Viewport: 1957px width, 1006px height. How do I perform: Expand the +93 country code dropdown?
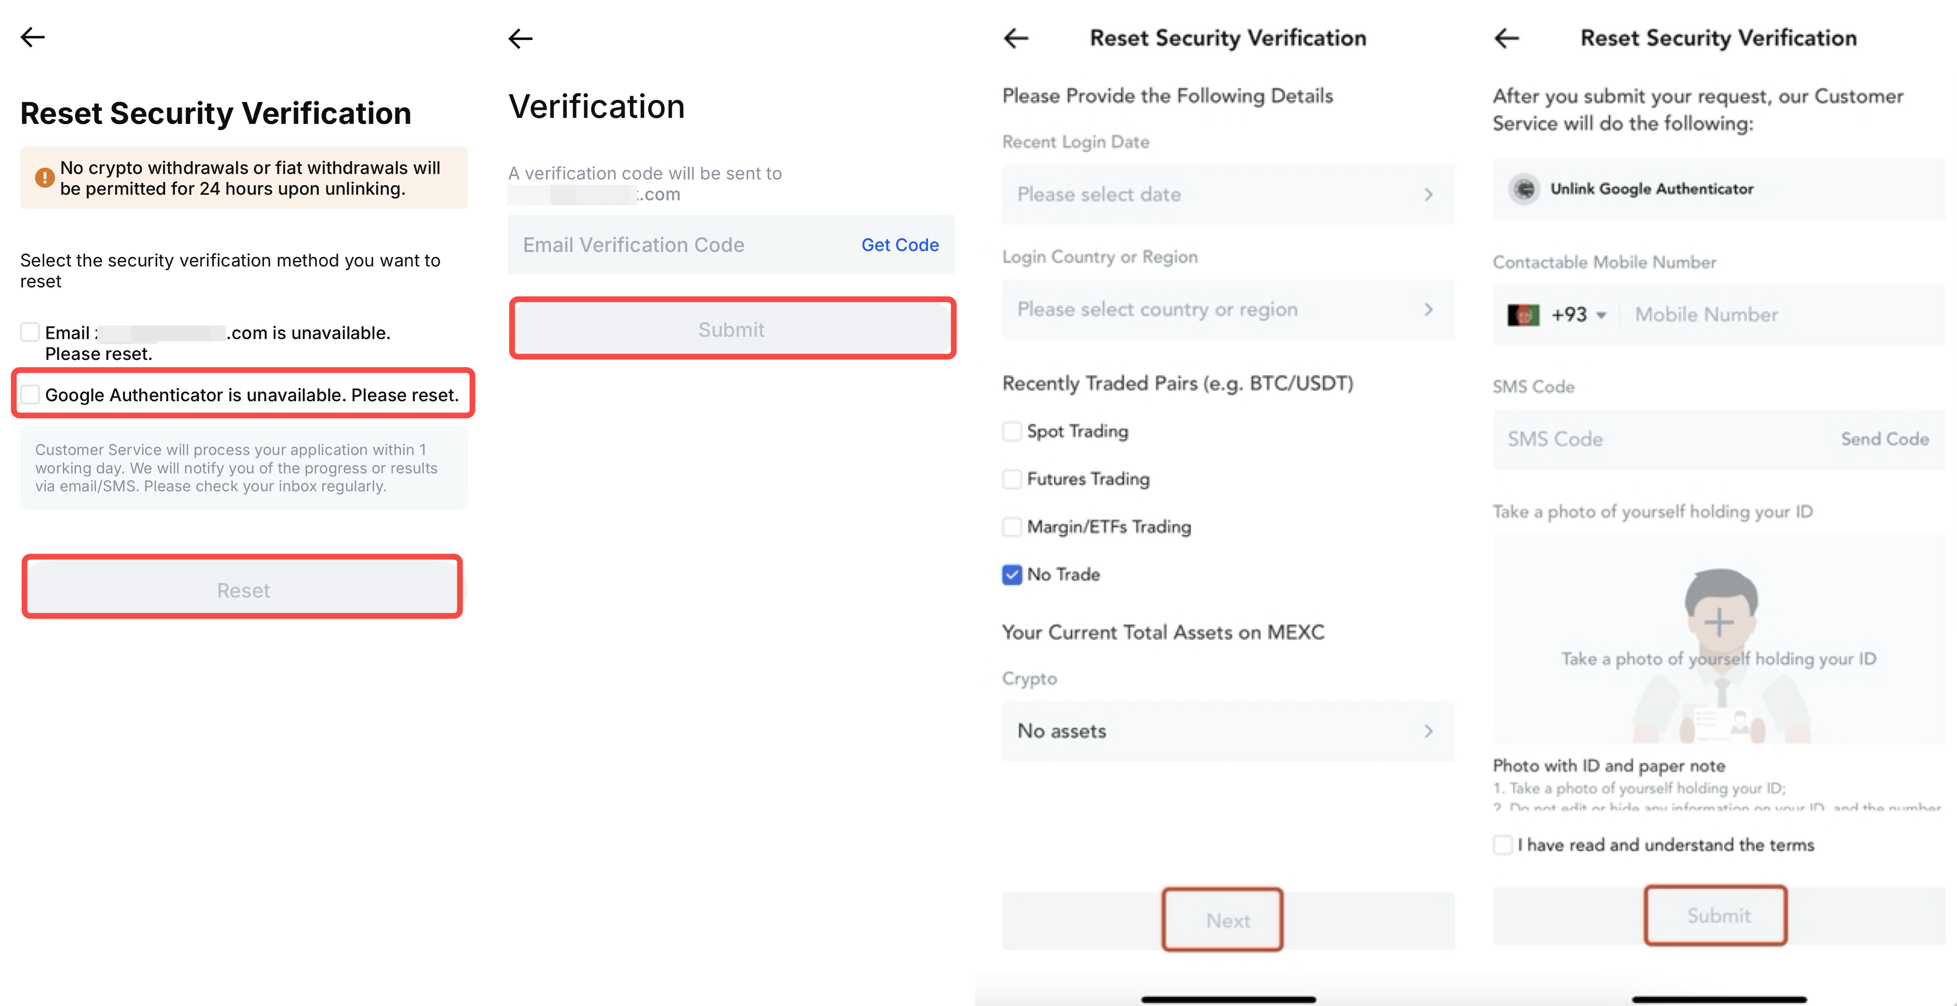pos(1578,314)
